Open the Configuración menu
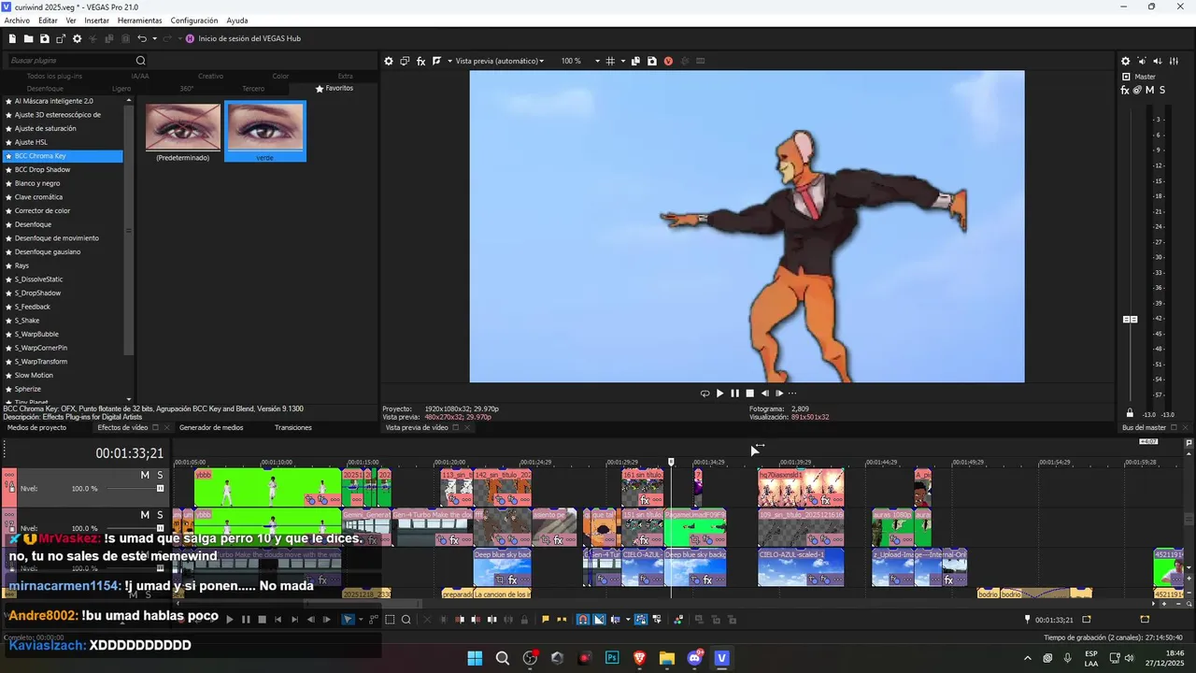 click(x=194, y=20)
